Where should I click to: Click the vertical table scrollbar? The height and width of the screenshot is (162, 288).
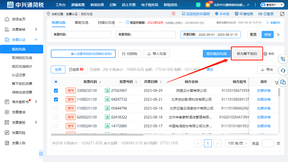[279, 92]
